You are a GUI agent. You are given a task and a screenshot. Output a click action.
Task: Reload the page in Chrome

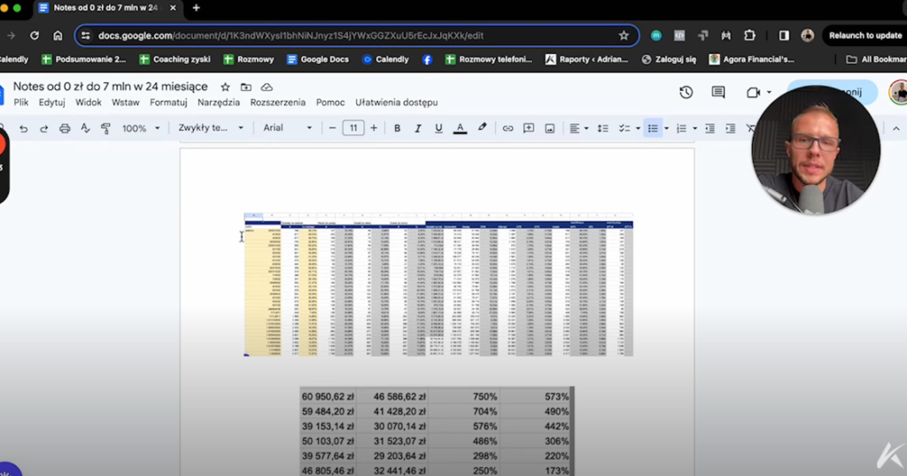pos(35,35)
